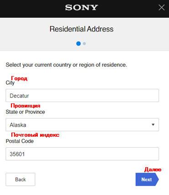This screenshot has width=169, height=195.
Task: Click the red Почтовый индекс annotation
Action: click(x=35, y=135)
